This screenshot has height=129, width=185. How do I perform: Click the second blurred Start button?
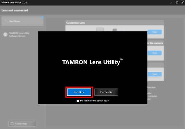155,53
